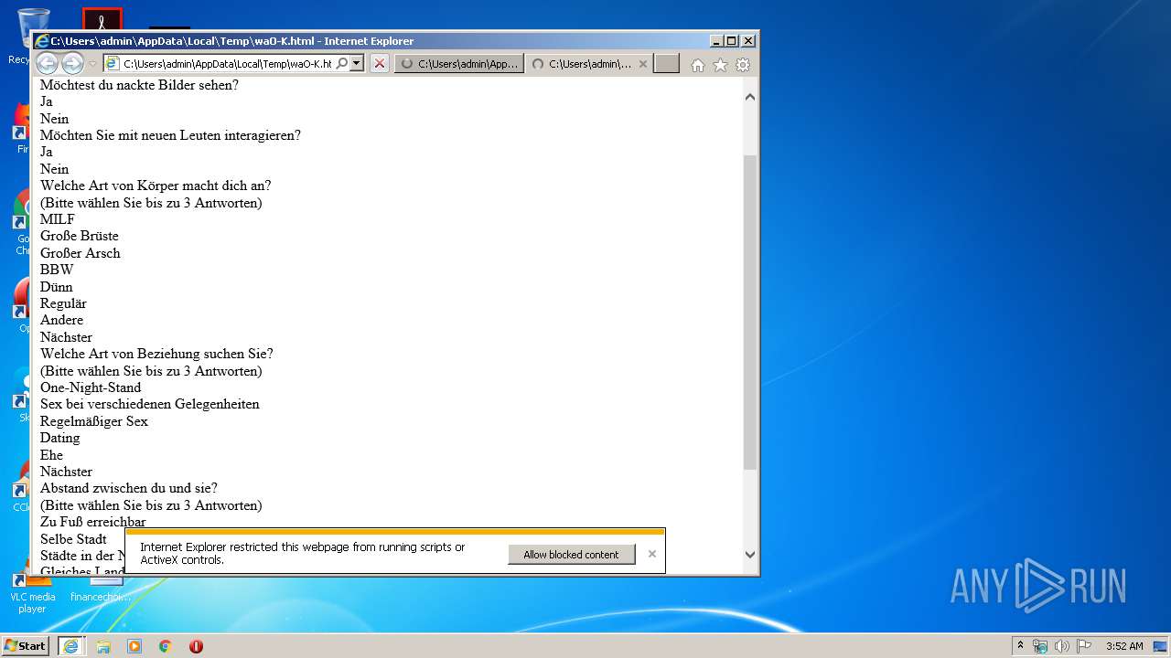Open a new blank tab button

(x=667, y=64)
